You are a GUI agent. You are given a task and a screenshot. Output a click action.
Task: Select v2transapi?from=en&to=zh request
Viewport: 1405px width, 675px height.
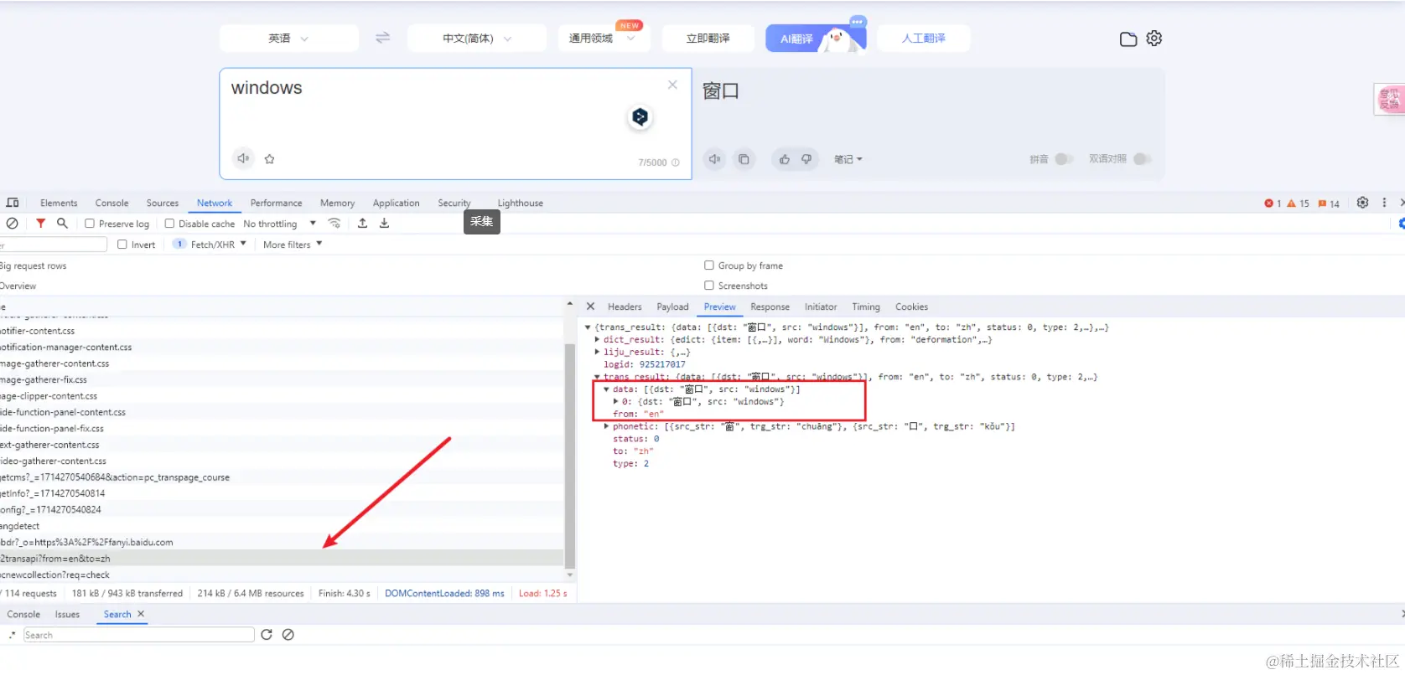click(282, 559)
